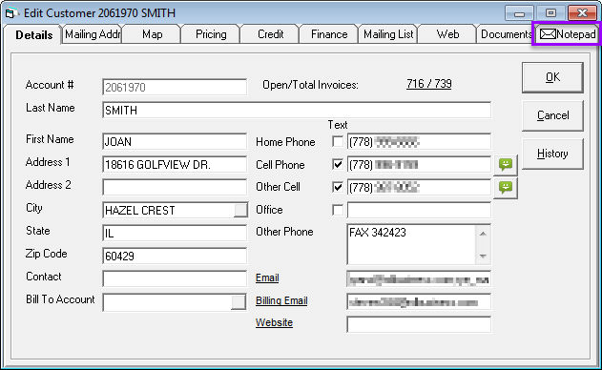Confirm changes with the OK button
Viewport: 602px width, 370px height.
coord(552,77)
